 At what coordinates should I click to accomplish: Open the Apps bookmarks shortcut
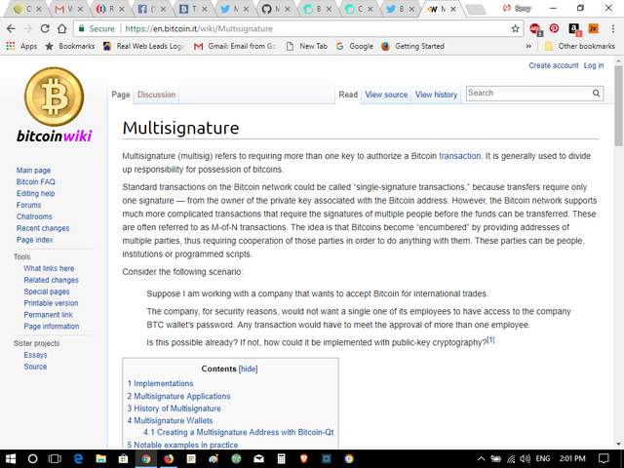tap(21, 46)
